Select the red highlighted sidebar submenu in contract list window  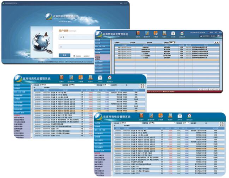tap(97, 55)
